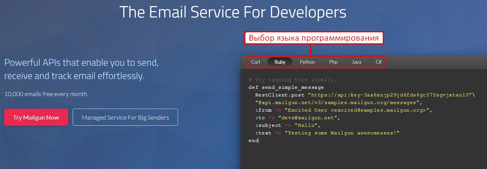Click the Try Mailgun Now button
487x169 pixels.
(36, 117)
